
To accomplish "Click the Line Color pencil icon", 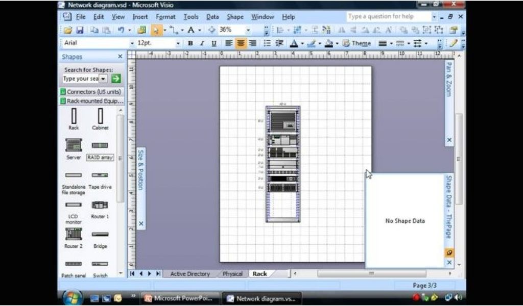I will [x=311, y=43].
